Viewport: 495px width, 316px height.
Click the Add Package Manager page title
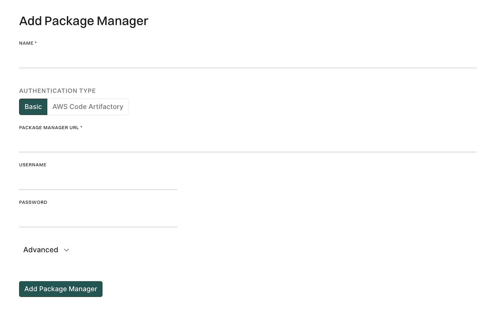pos(84,21)
